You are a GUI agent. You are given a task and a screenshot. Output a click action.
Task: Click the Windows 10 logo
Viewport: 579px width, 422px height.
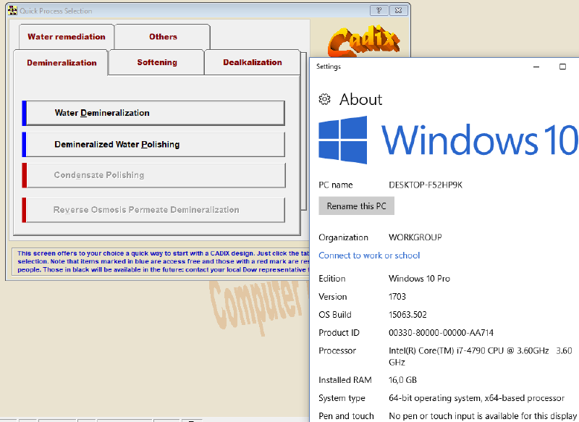[x=448, y=140]
